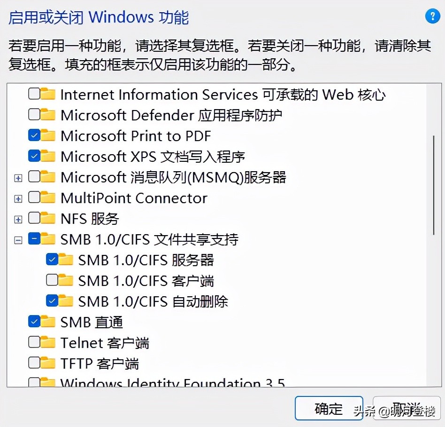
Task: Click the folder icon next to NFS 服务
Action: pos(47,218)
